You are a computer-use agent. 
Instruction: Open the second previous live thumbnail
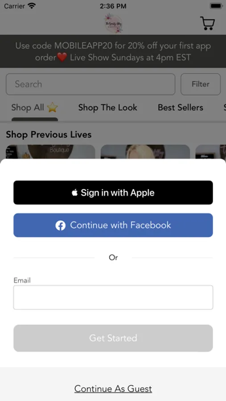pos(145,152)
